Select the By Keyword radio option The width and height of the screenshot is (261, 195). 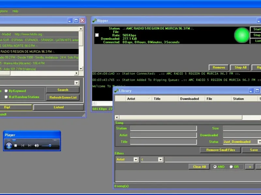[6, 91]
